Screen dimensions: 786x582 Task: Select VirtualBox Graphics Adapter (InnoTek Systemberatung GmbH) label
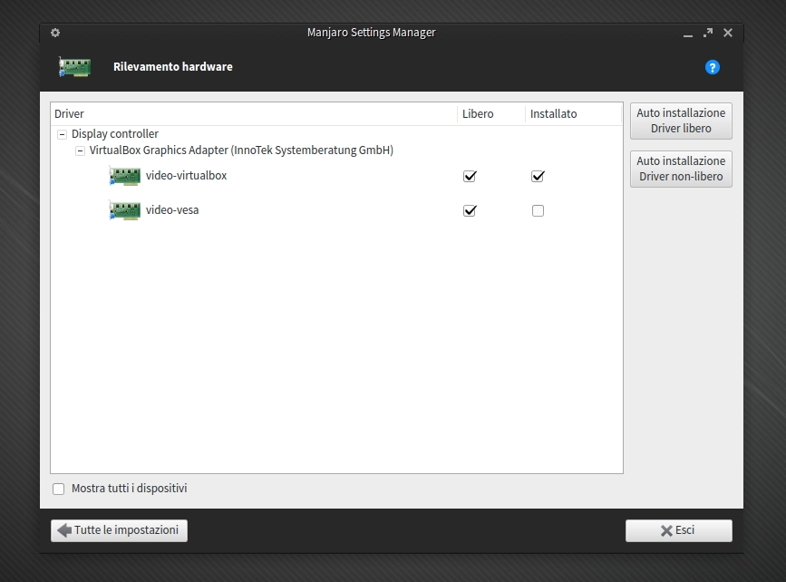coord(241,150)
